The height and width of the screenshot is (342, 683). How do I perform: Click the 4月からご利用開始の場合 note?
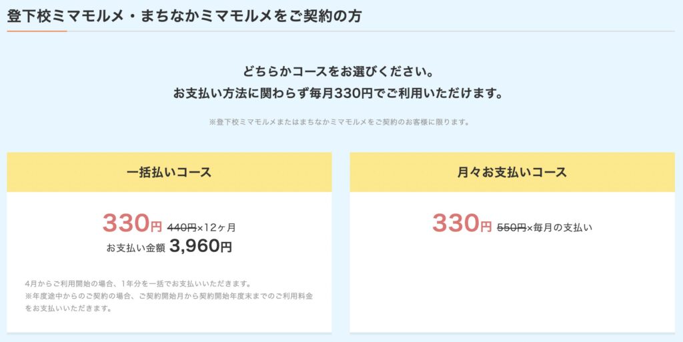137,283
